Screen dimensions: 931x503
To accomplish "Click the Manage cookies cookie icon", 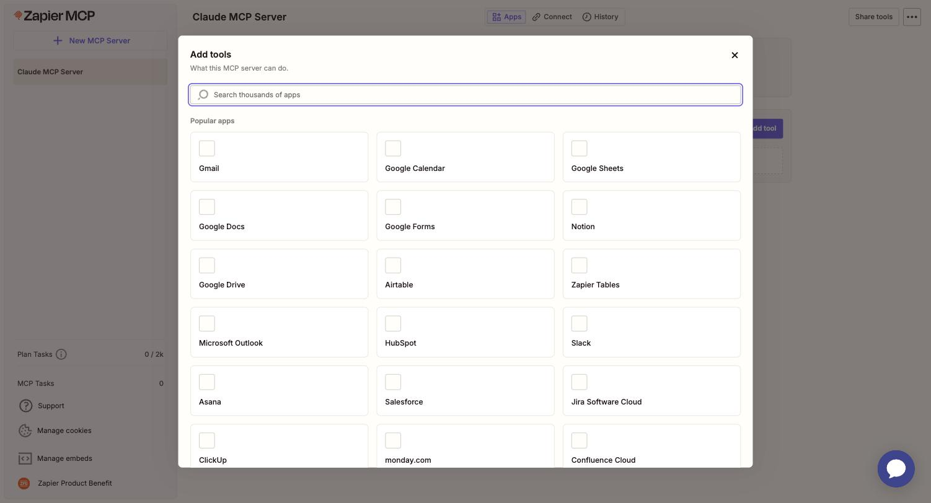I will click(x=25, y=431).
